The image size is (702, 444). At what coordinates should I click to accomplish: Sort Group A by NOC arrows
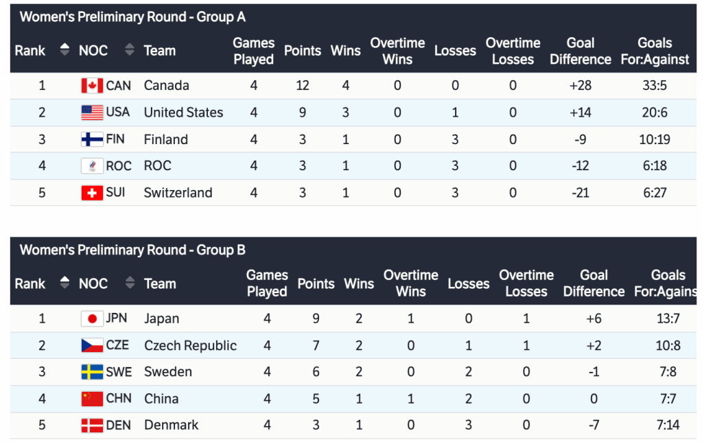point(130,50)
